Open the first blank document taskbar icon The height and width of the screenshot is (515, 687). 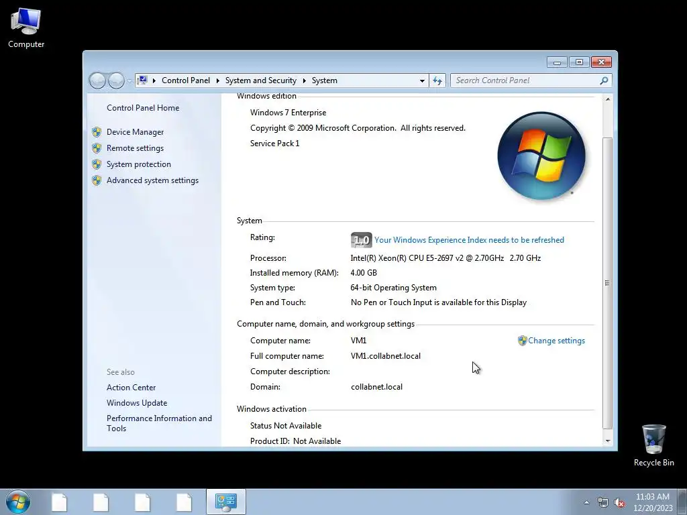59,502
